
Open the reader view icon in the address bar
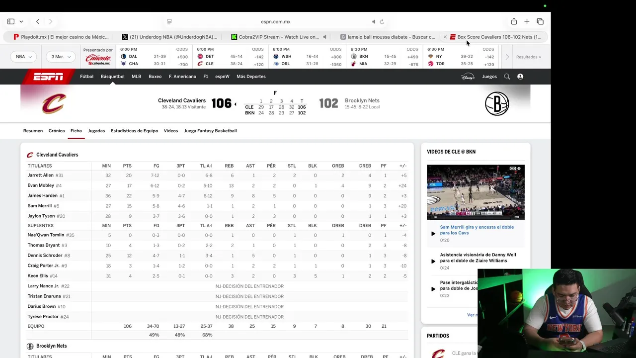point(169,21)
